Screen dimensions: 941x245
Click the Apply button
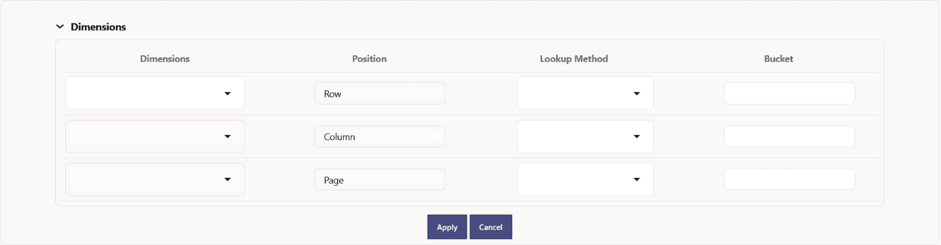pos(447,227)
